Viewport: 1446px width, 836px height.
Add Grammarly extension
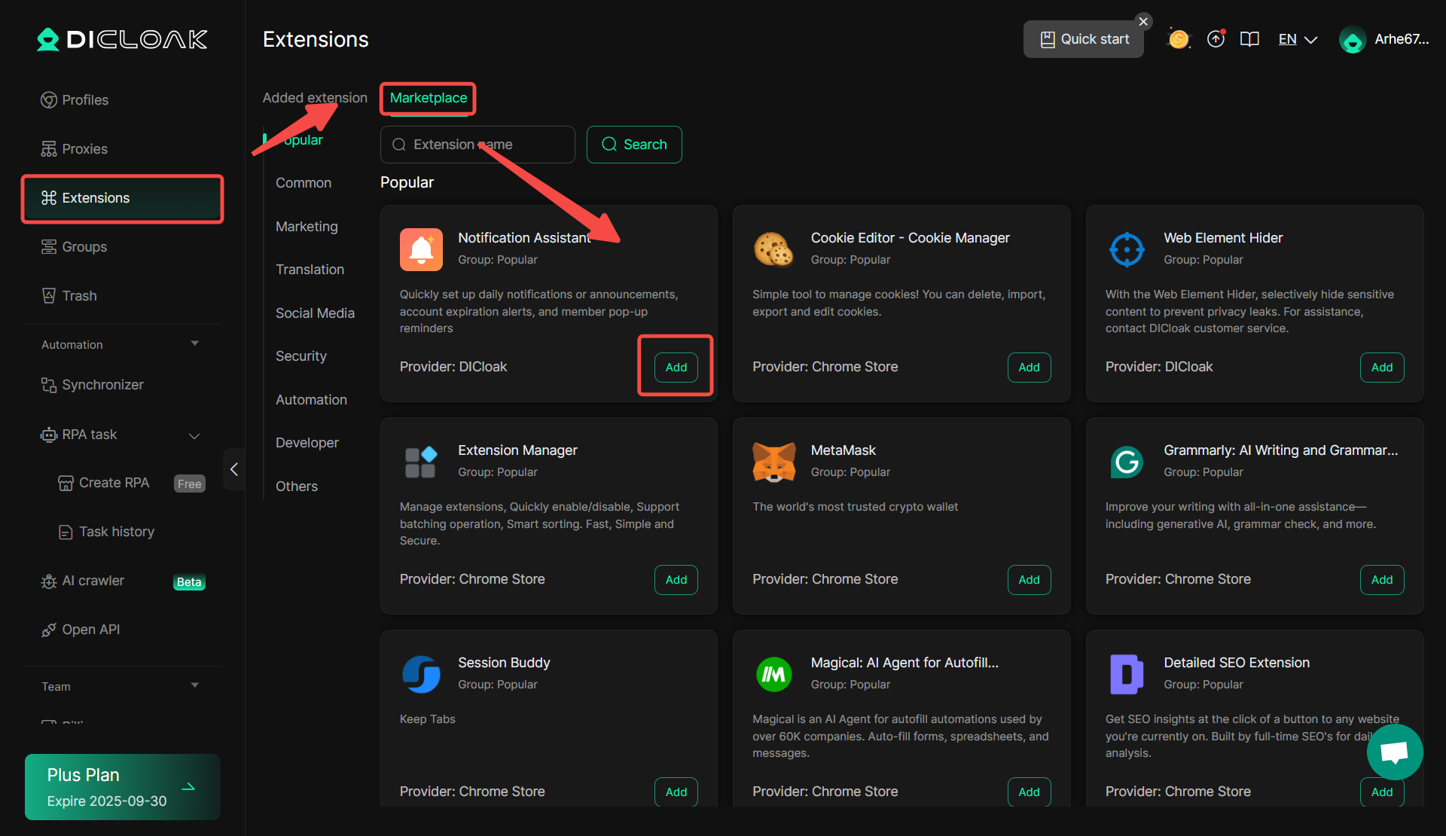tap(1382, 579)
